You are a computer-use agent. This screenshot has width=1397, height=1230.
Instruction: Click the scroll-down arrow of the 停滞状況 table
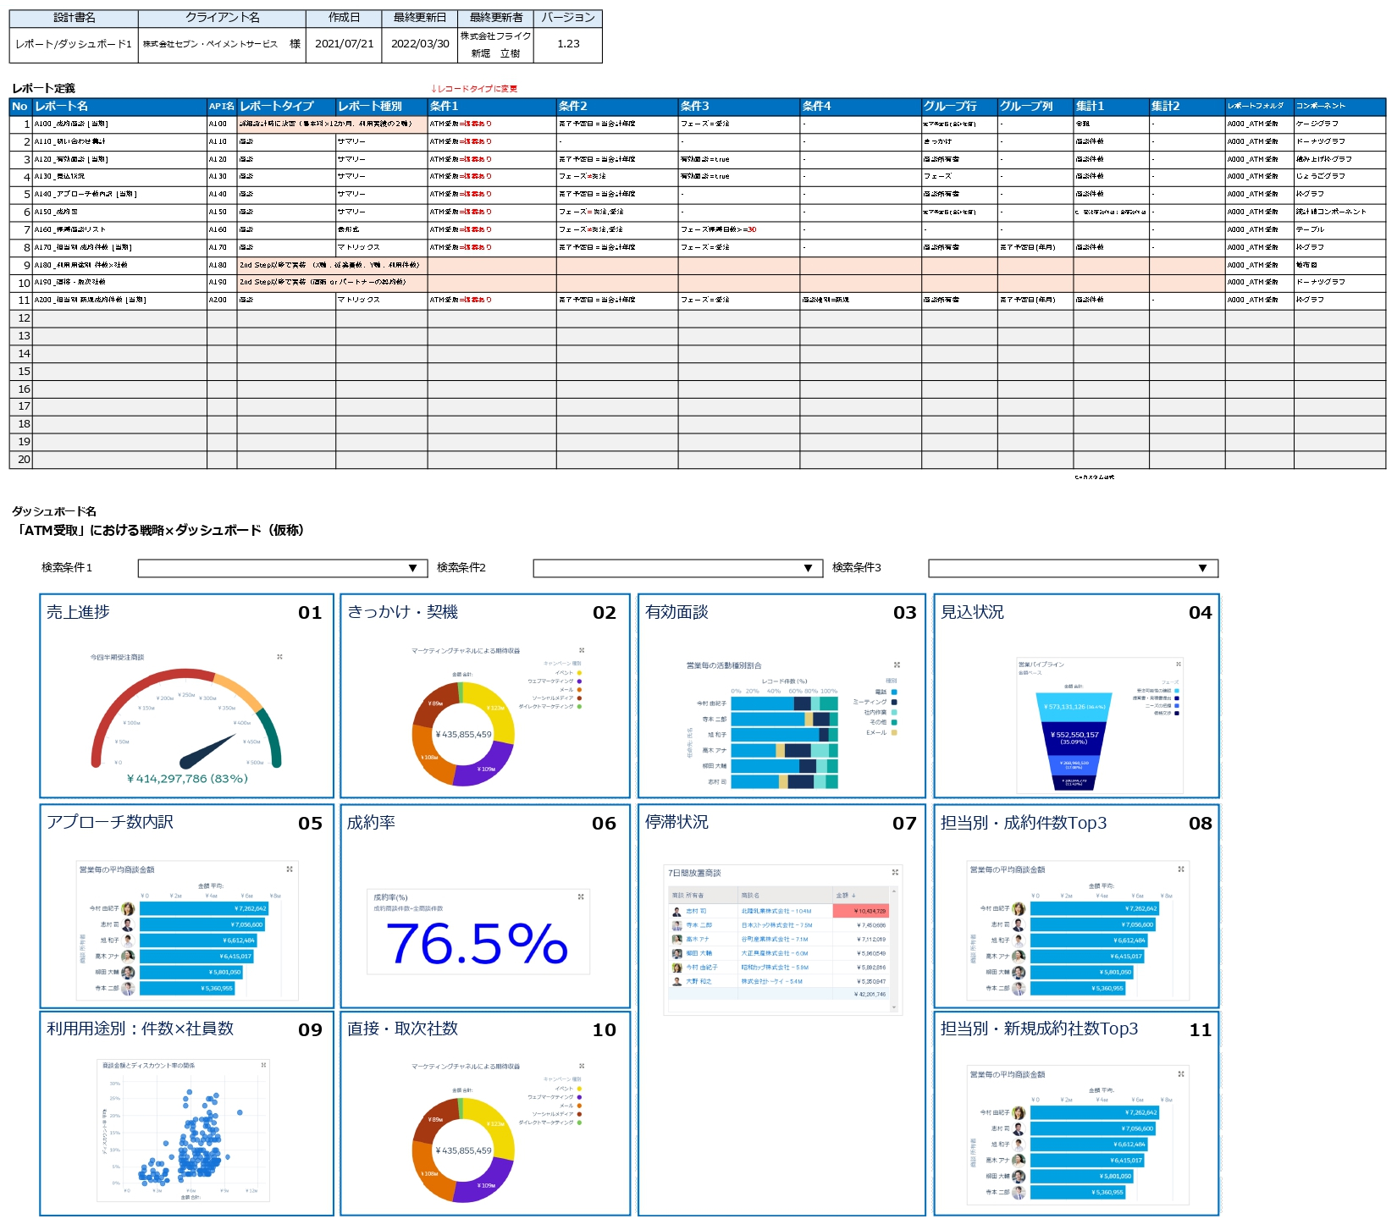click(x=892, y=1007)
